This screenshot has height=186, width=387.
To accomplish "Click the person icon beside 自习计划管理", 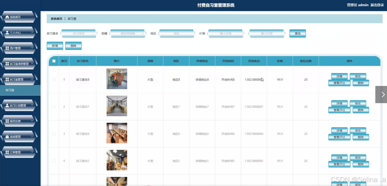I will click(7, 106).
